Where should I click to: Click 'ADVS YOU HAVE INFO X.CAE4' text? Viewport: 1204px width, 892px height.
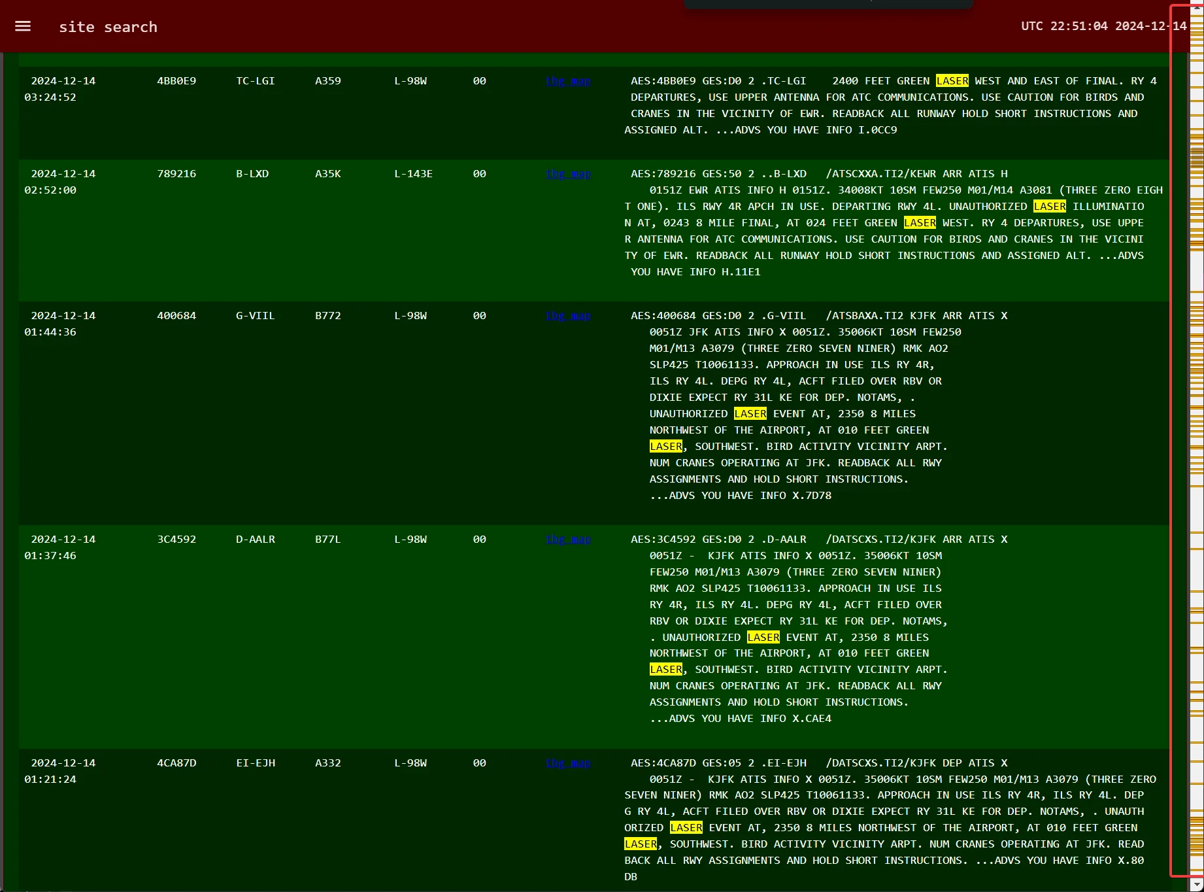(x=750, y=719)
